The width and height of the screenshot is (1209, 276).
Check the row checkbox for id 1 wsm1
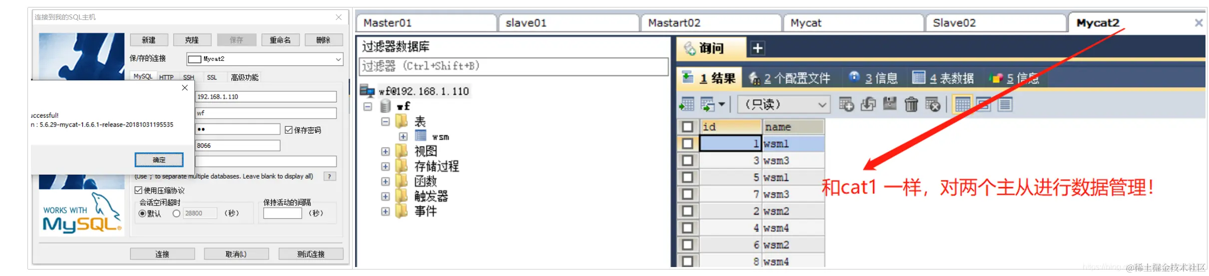point(688,144)
